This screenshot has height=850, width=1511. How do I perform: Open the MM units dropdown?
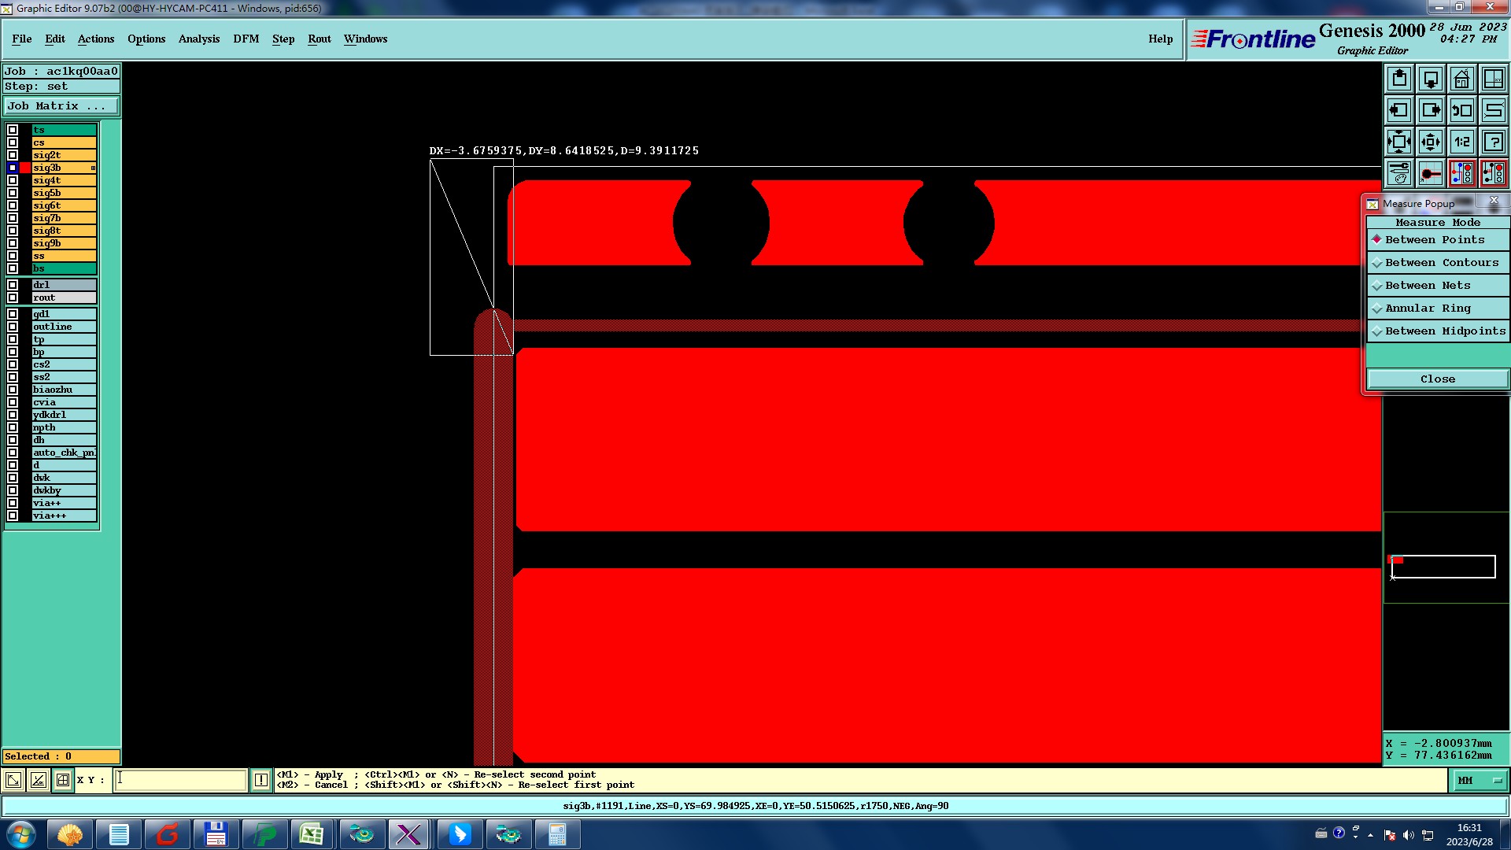[x=1479, y=780]
